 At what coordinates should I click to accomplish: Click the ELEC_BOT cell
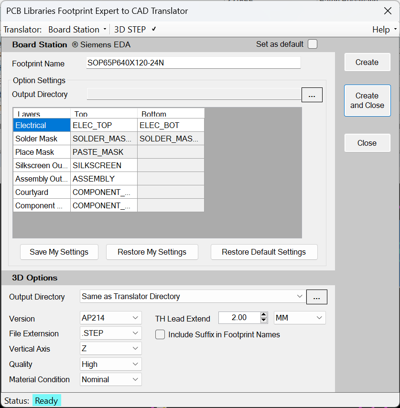(x=171, y=125)
